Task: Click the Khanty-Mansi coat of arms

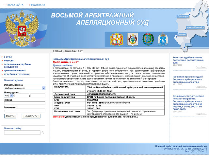Action: coord(148,39)
